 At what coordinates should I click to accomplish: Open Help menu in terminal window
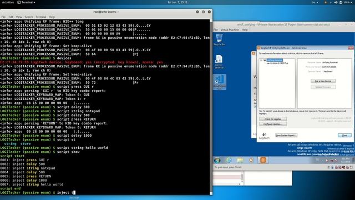[x=52, y=17]
